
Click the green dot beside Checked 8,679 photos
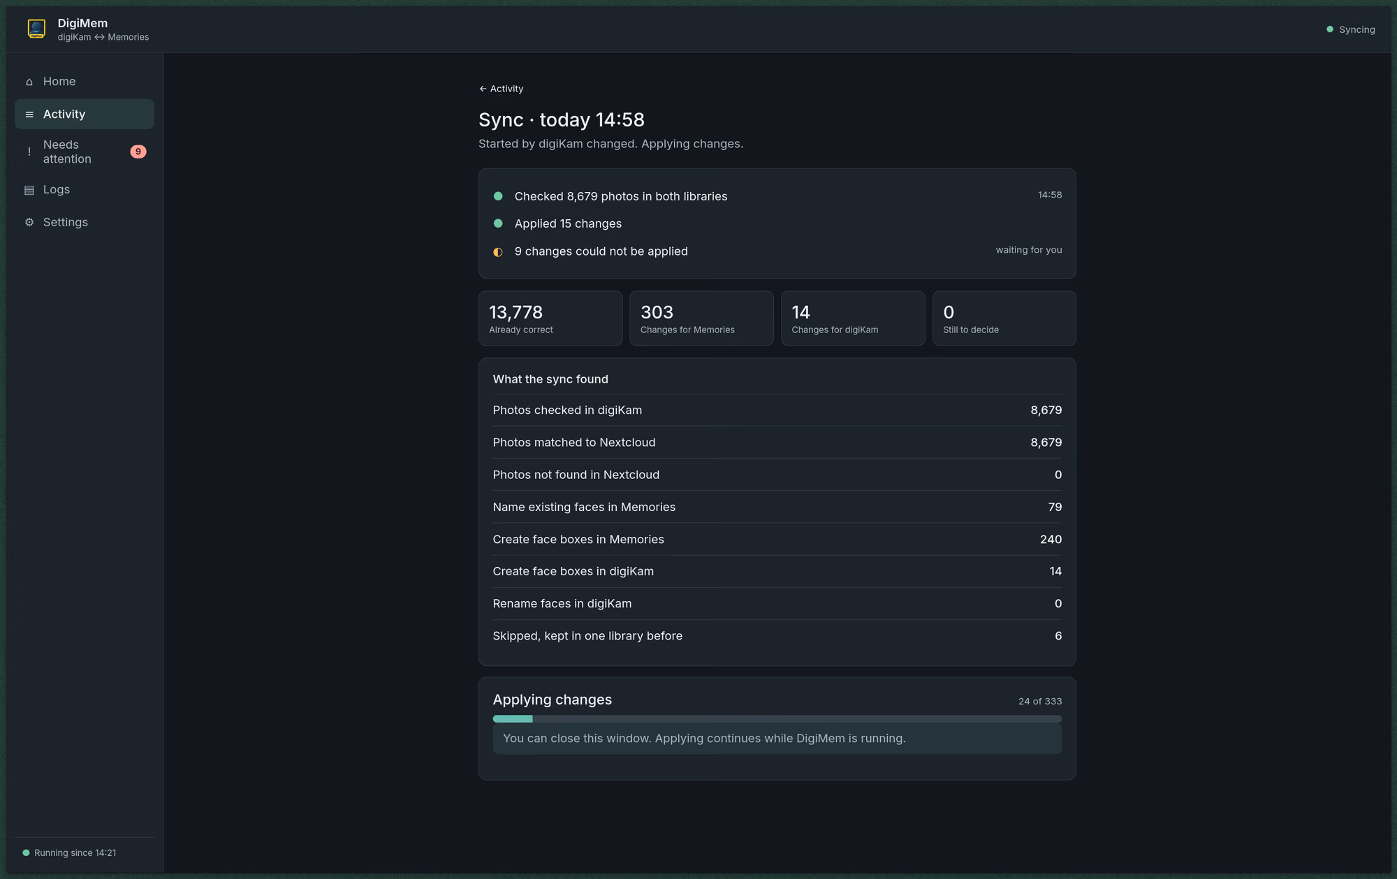click(x=498, y=196)
